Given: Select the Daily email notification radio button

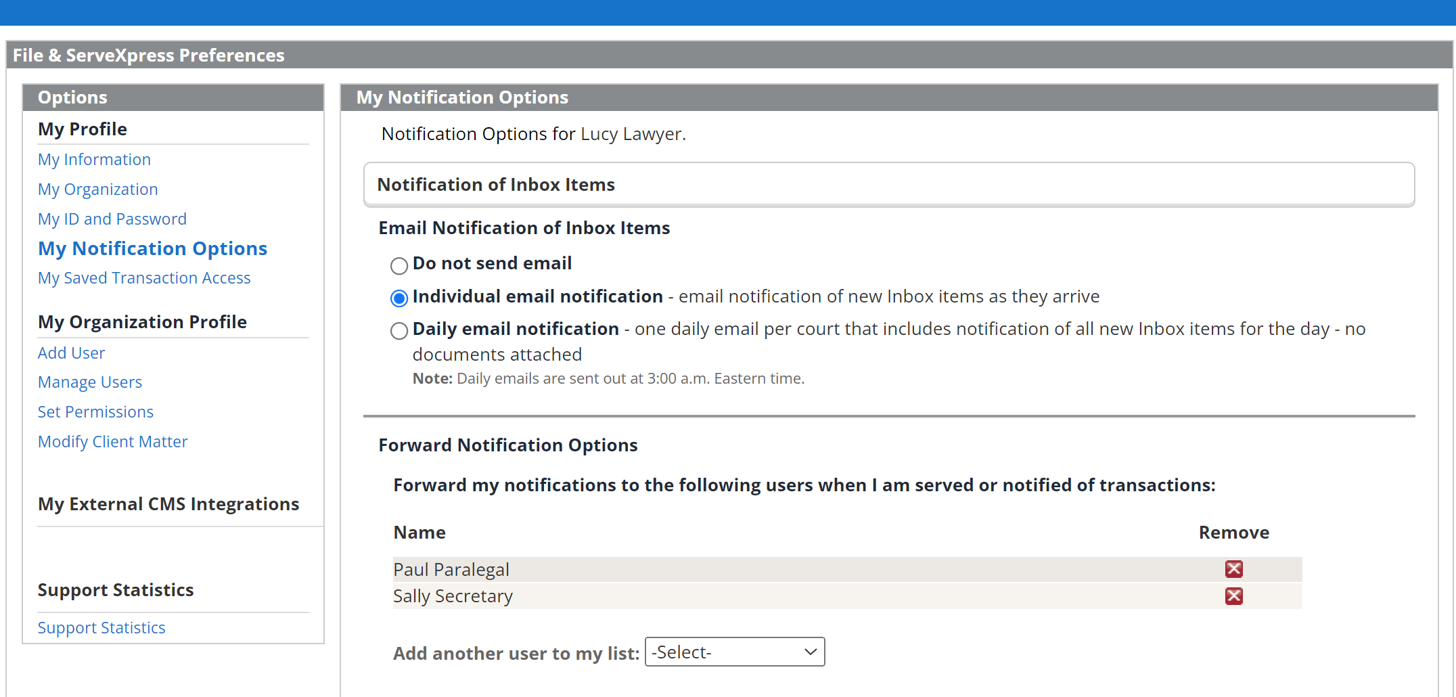Looking at the screenshot, I should (x=399, y=330).
